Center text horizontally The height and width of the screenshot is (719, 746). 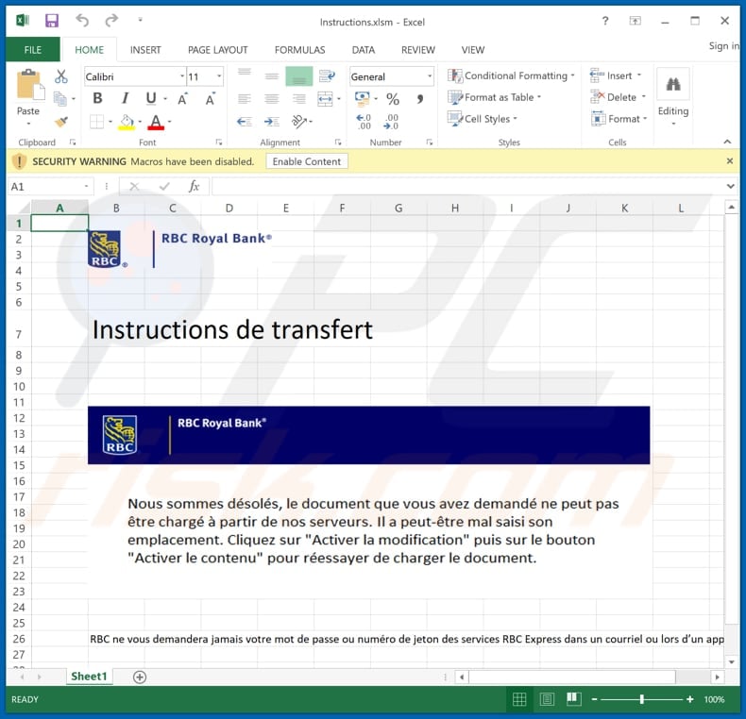click(x=272, y=99)
